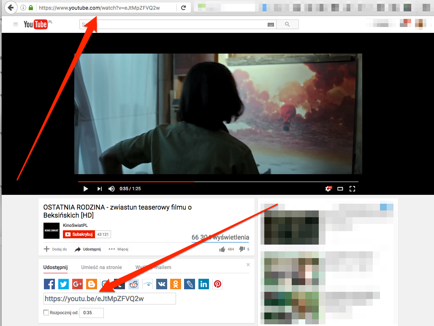The width and height of the screenshot is (434, 326).
Task: Open the KinoSwiatPL channel link
Action: point(75,225)
